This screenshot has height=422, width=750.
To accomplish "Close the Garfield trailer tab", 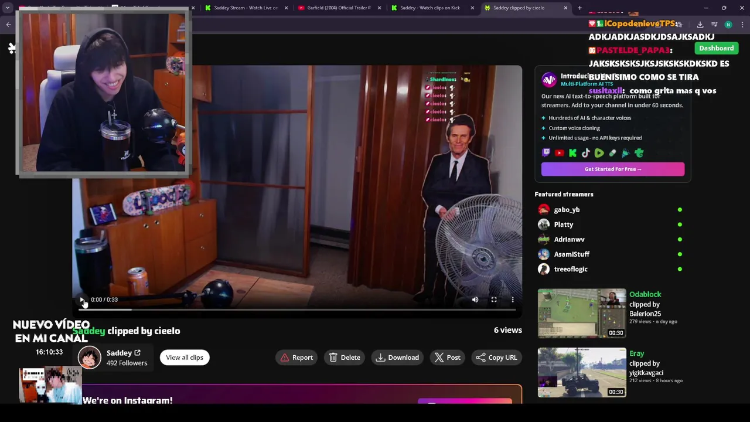I will [380, 8].
